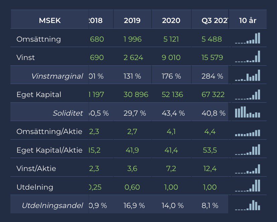277x222 pixels.
Task: Click the 67 322 Eget Kapital value
Action: pos(213,95)
